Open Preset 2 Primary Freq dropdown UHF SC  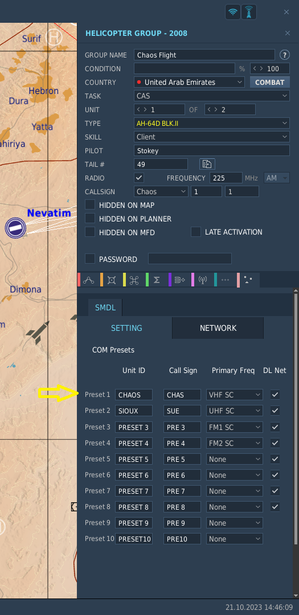pyautogui.click(x=235, y=411)
